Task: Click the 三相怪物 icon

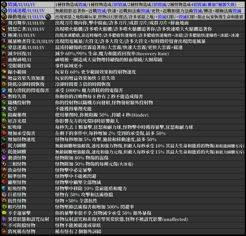Action: click(x=4, y=164)
